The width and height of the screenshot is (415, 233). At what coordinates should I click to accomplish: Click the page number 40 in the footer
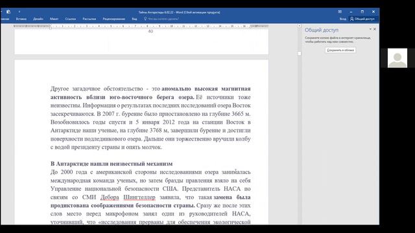click(150, 31)
